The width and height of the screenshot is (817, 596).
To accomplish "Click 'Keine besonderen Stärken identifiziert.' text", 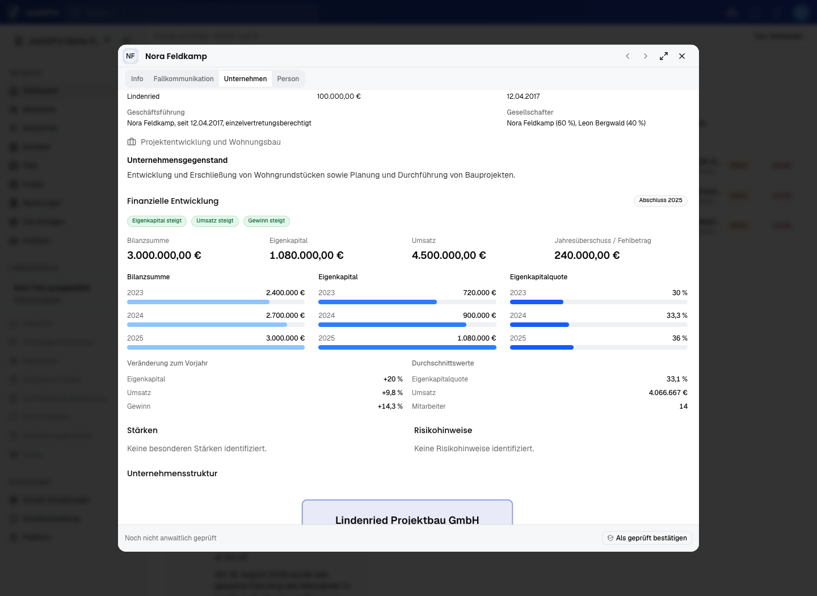I will [197, 448].
